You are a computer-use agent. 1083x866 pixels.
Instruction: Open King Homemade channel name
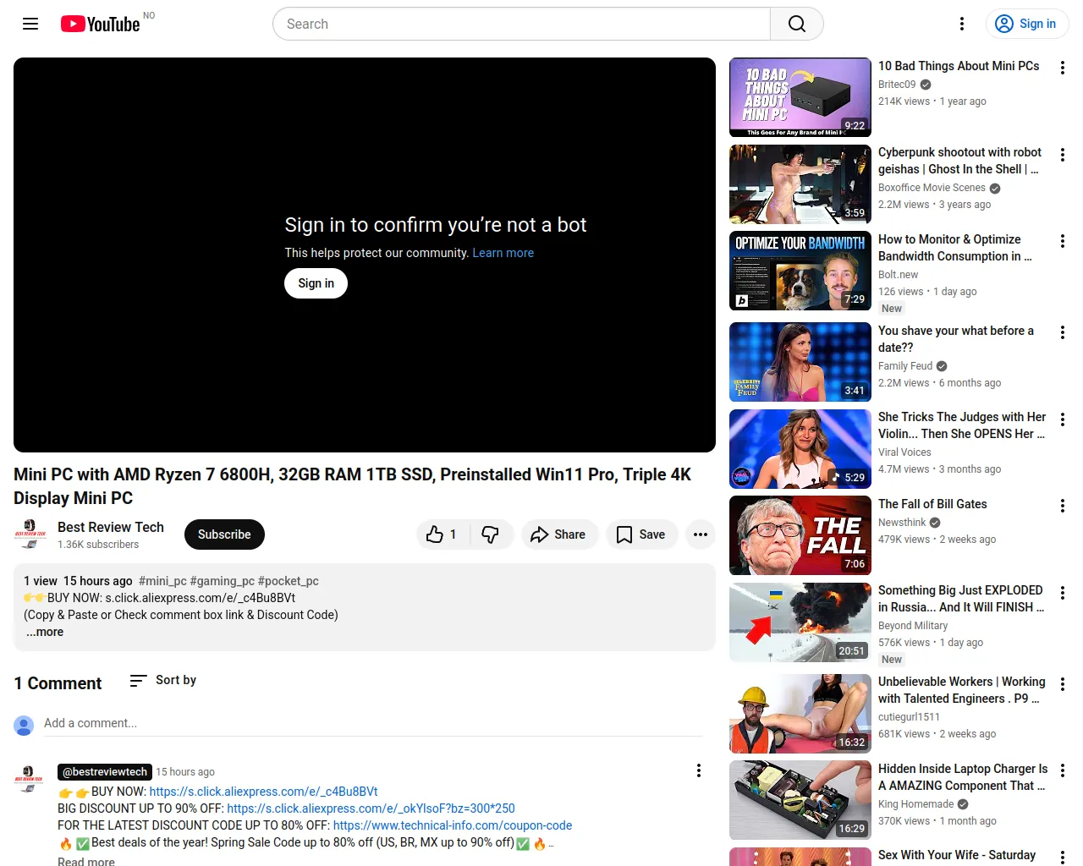pyautogui.click(x=916, y=804)
